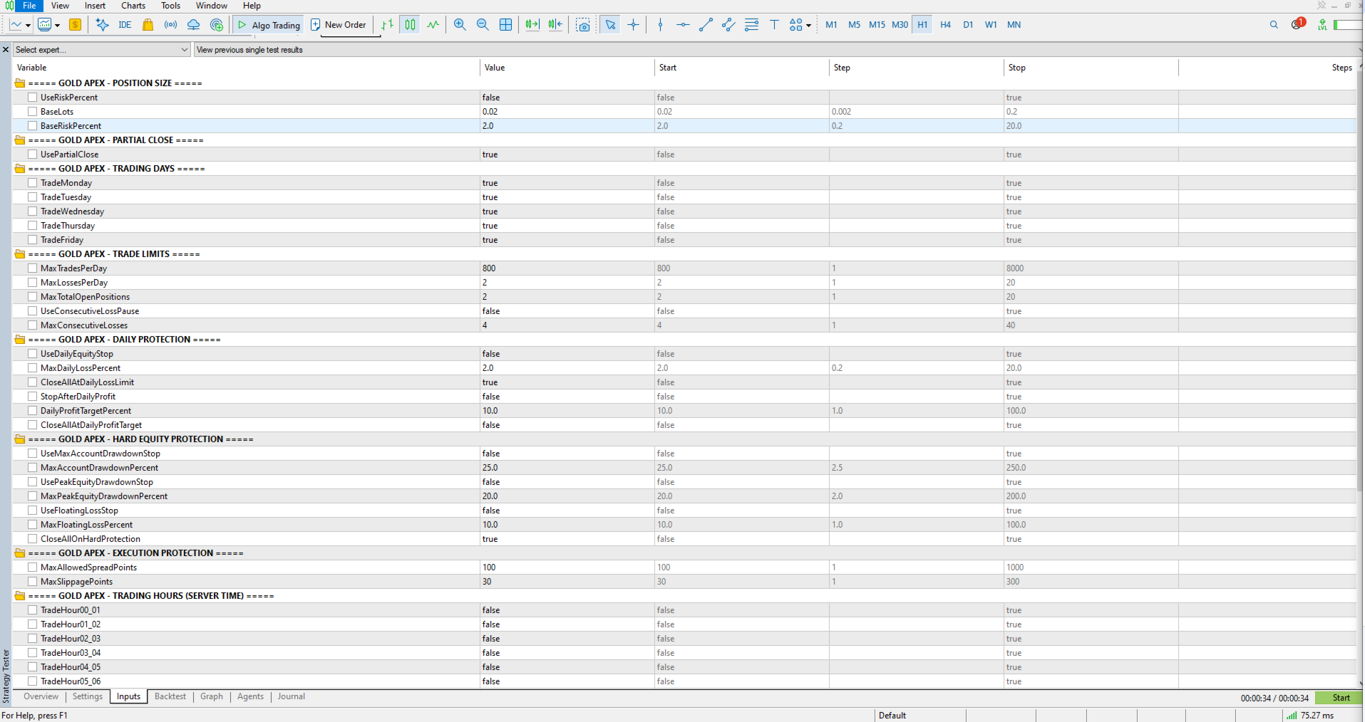Viewport: 1365px width, 722px height.
Task: Take a chart screenshot
Action: coord(583,25)
